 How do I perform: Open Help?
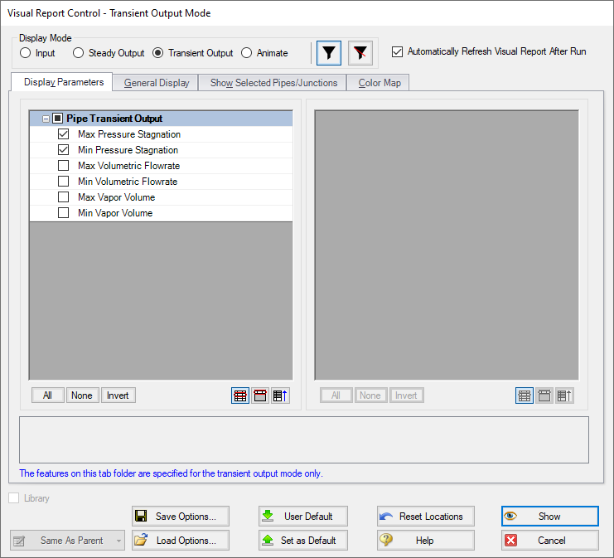426,541
